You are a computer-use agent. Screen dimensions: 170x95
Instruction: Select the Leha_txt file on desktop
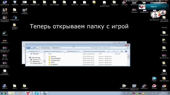point(75,3)
